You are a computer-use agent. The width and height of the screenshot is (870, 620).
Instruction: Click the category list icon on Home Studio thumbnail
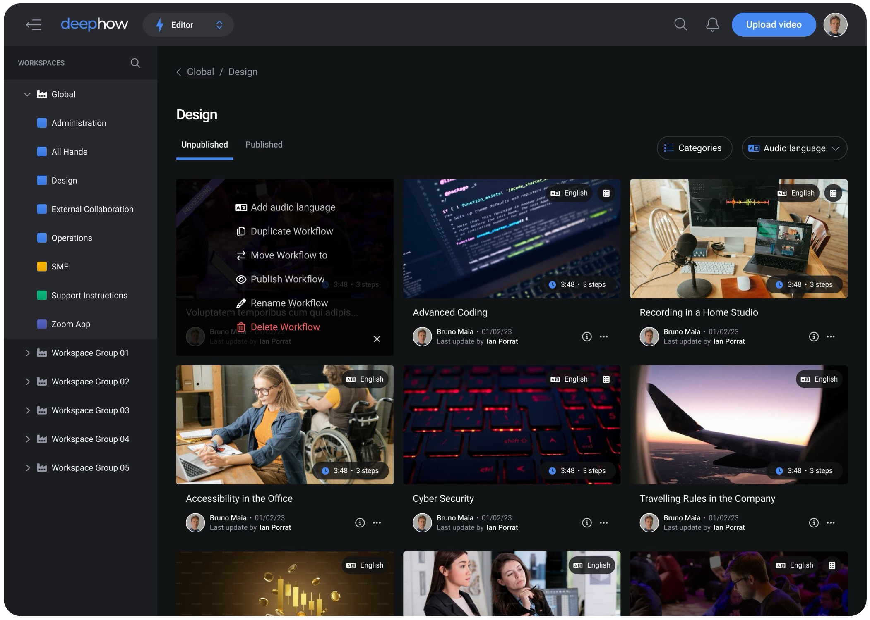point(833,193)
